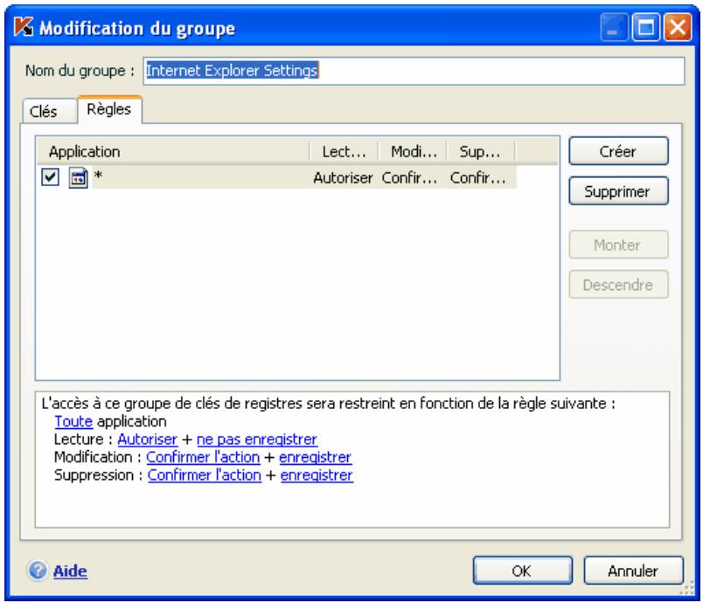
Task: Click the application icon in the * rule row
Action: 78,178
